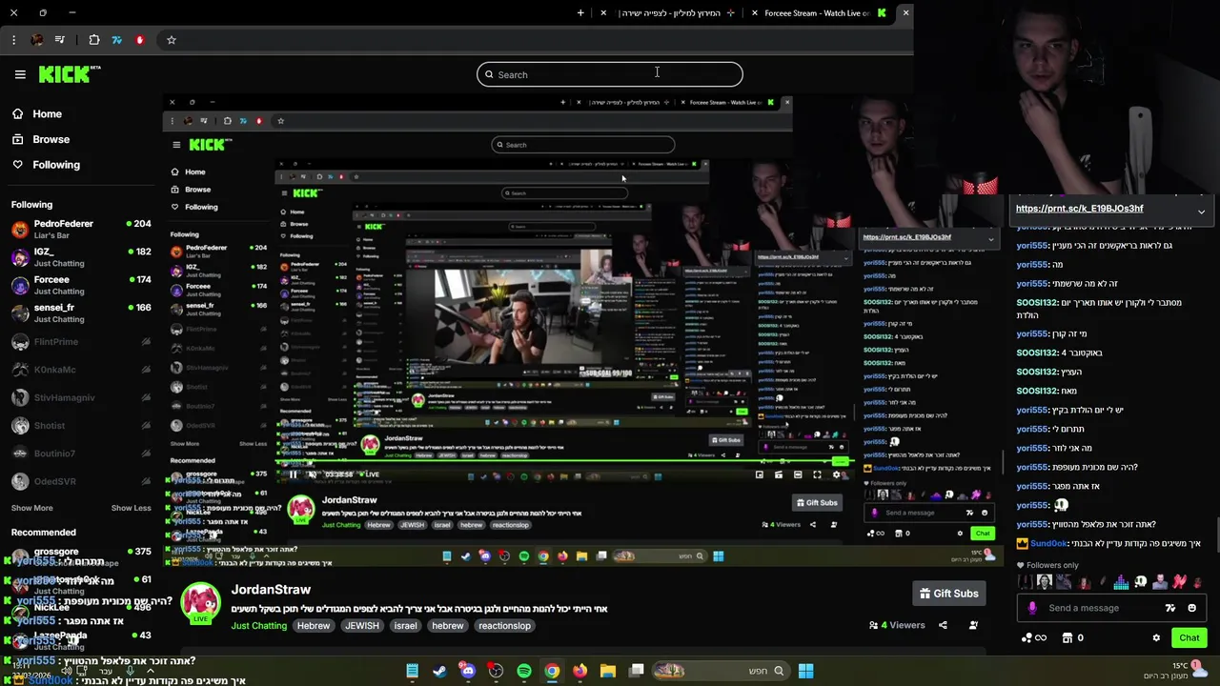This screenshot has width=1220, height=686.
Task: Click the viewers list icon beside share
Action: 973,625
